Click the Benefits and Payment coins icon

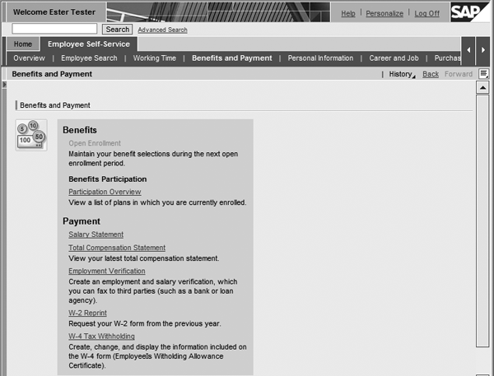pos(31,135)
